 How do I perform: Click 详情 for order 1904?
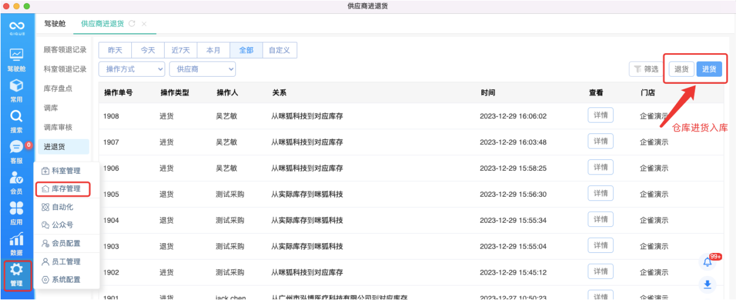click(x=600, y=219)
